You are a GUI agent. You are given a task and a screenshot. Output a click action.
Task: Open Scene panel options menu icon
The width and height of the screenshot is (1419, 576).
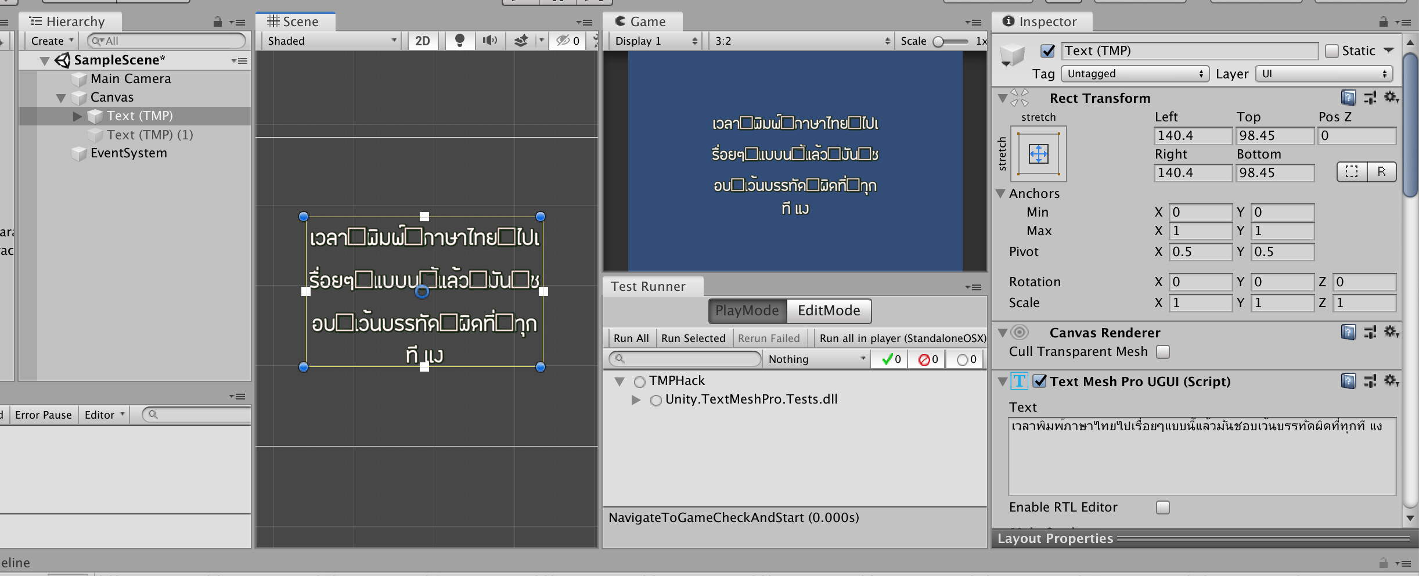point(584,23)
